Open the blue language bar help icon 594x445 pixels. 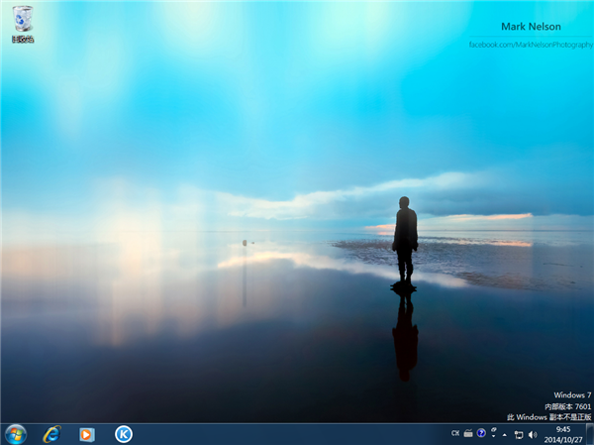(481, 434)
